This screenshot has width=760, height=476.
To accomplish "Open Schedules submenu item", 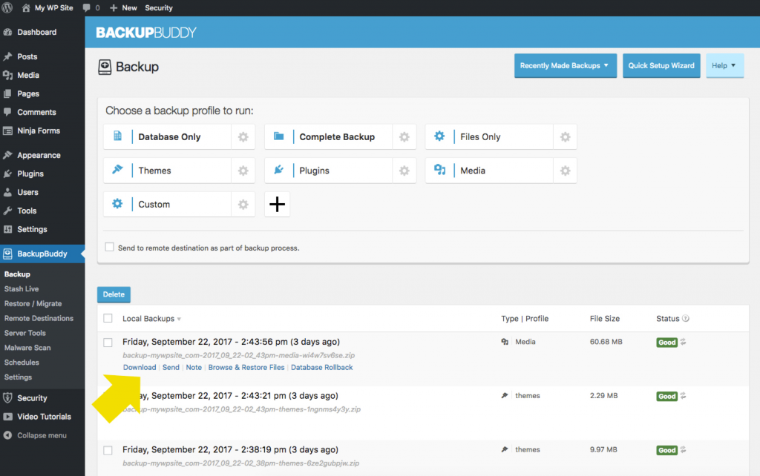I will [x=22, y=363].
